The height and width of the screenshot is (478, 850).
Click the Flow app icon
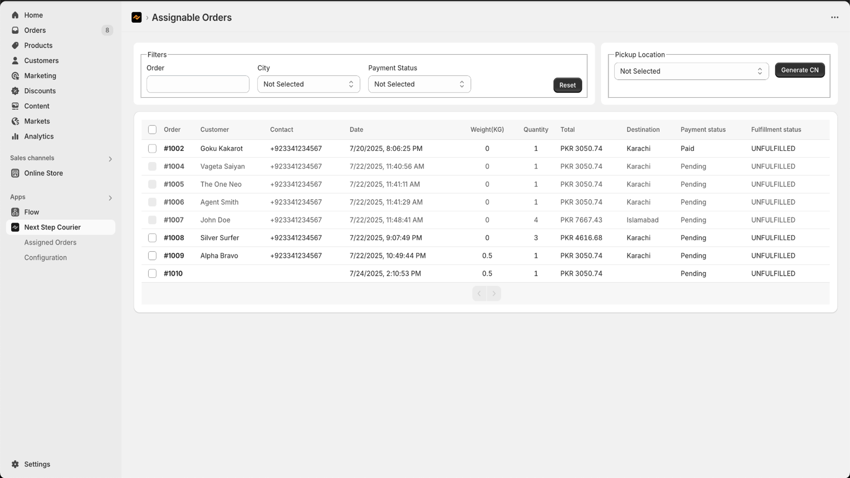click(x=15, y=212)
